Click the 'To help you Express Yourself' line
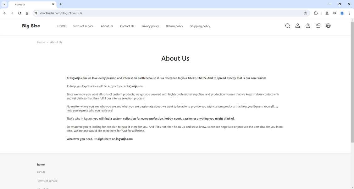Screen dimensions: 354x189 105,86
